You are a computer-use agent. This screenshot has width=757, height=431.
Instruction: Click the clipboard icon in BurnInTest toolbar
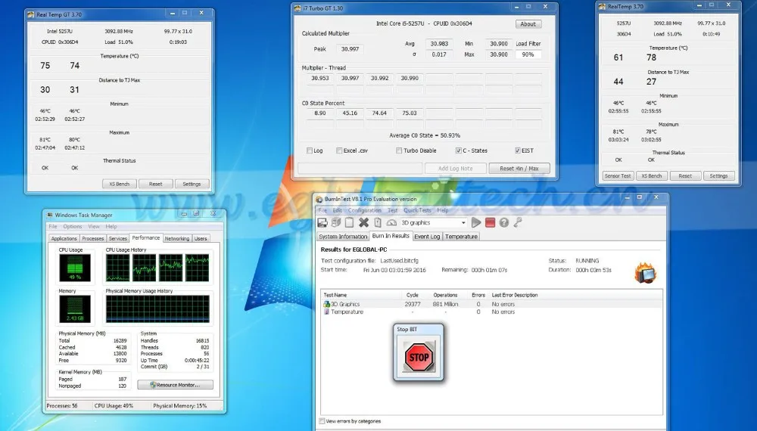click(350, 222)
